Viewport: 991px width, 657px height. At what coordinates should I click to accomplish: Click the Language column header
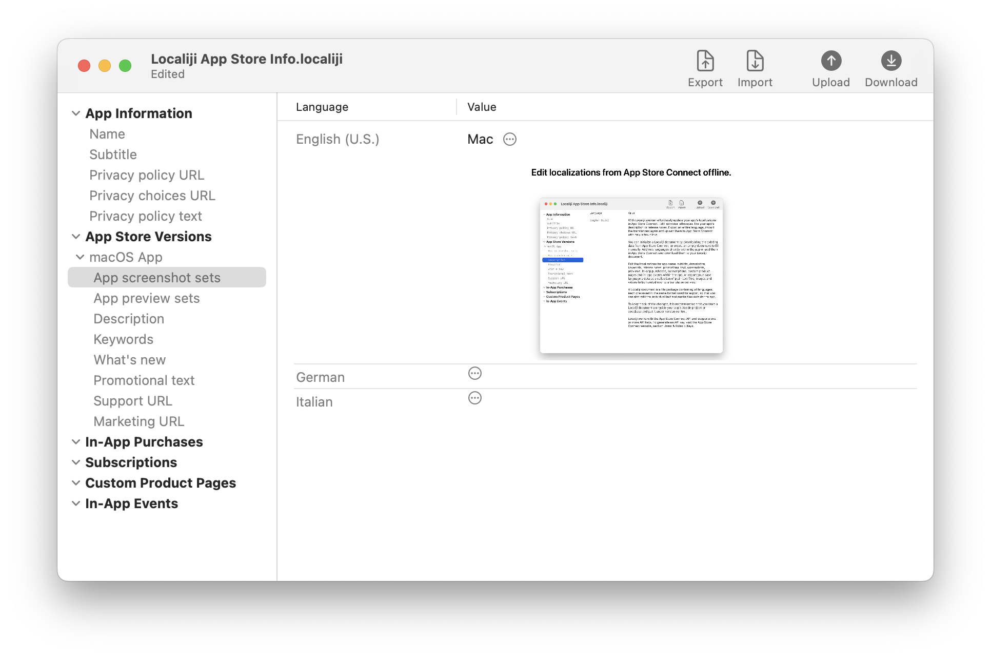[x=322, y=107]
